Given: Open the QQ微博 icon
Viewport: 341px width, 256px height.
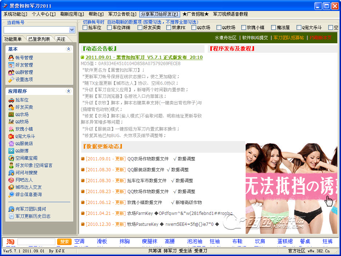Looking at the screenshot, I should 11,151.
